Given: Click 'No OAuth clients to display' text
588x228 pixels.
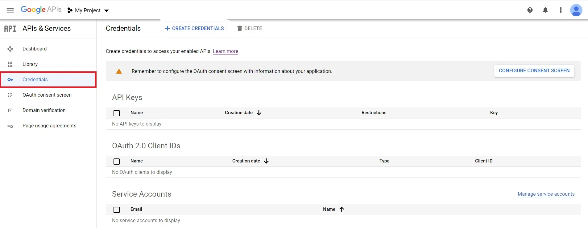Looking at the screenshot, I should coord(142,172).
